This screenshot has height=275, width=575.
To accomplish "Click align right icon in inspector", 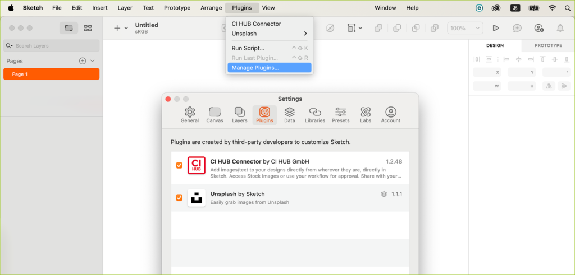I will [x=531, y=59].
